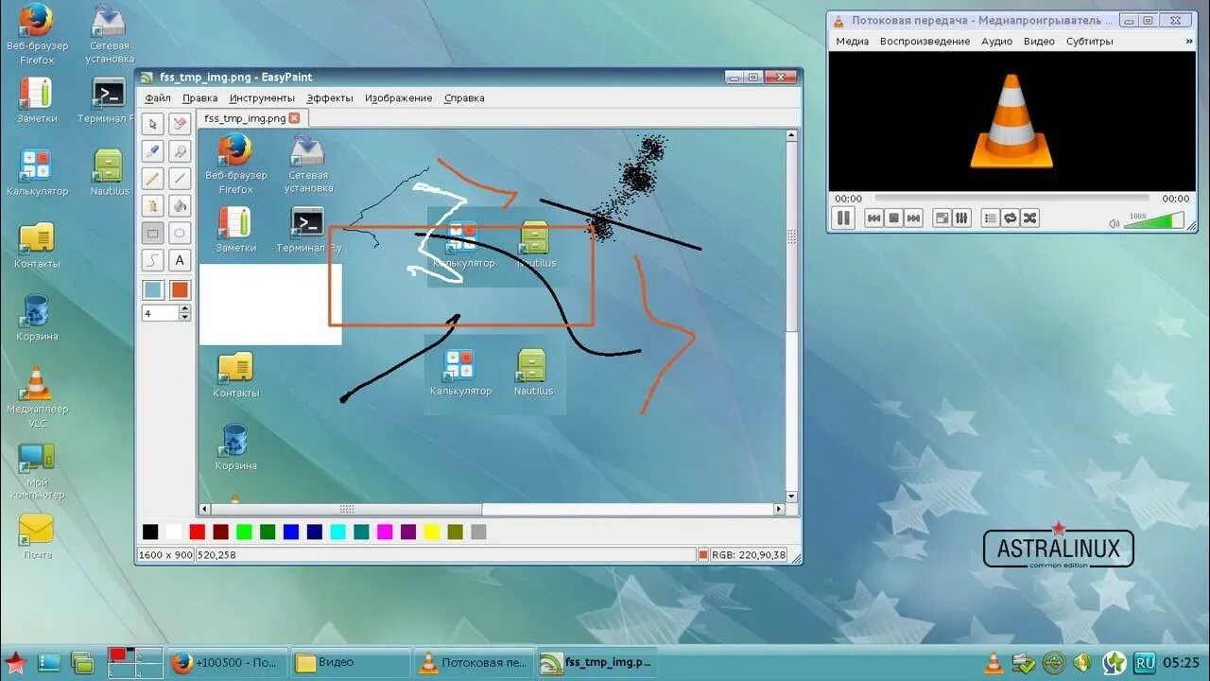Select the Pencil tool in EasyPaint
Viewport: 1210px width, 681px height.
pyautogui.click(x=152, y=179)
